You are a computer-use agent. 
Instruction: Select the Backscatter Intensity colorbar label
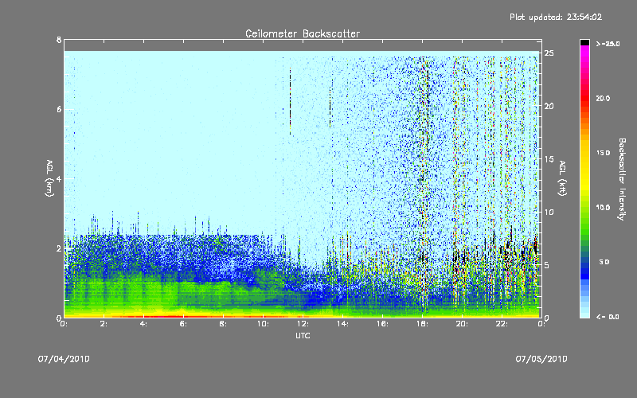click(622, 179)
